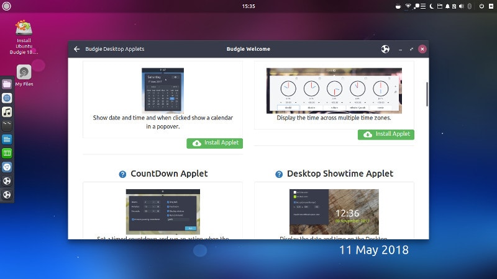Open the music player dock icon
Image resolution: width=497 pixels, height=279 pixels.
(7, 112)
